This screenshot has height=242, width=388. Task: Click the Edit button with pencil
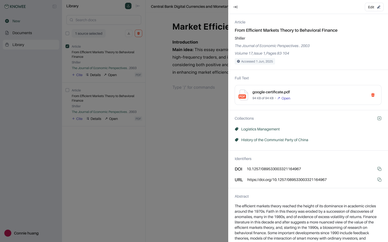tap(374, 7)
